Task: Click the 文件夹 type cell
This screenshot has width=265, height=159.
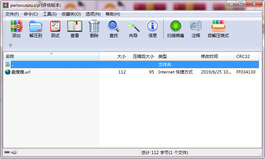Action: pyautogui.click(x=165, y=64)
